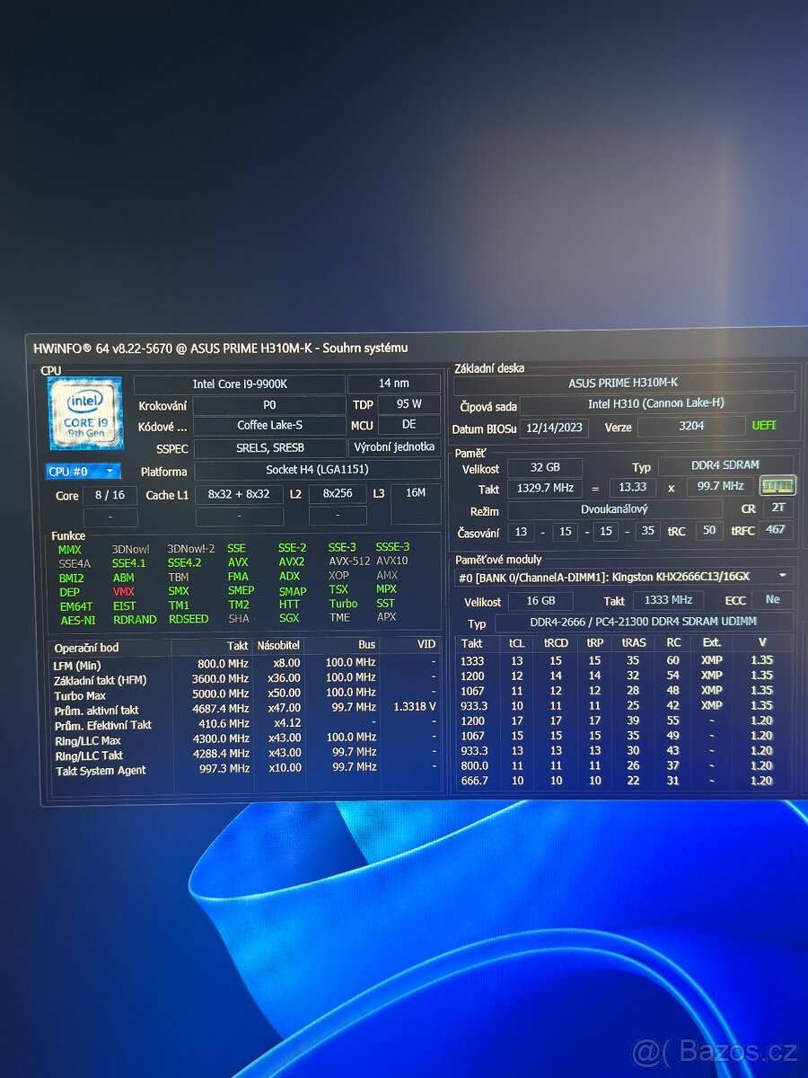Screen dimensions: 808x1078
Task: Click the DDR4-2666 / PC4-21300 type field
Action: [645, 622]
